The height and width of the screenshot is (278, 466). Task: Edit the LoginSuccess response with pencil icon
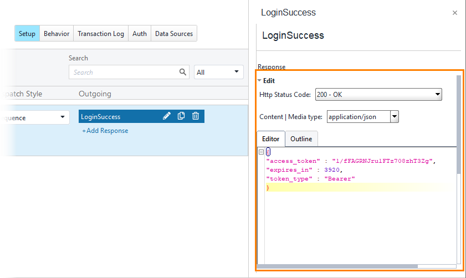tap(167, 116)
